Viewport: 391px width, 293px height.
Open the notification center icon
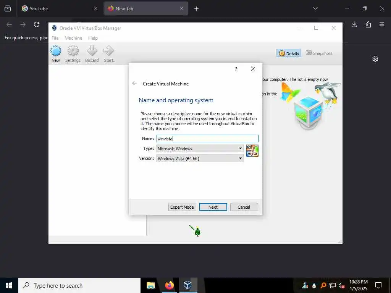(378, 285)
